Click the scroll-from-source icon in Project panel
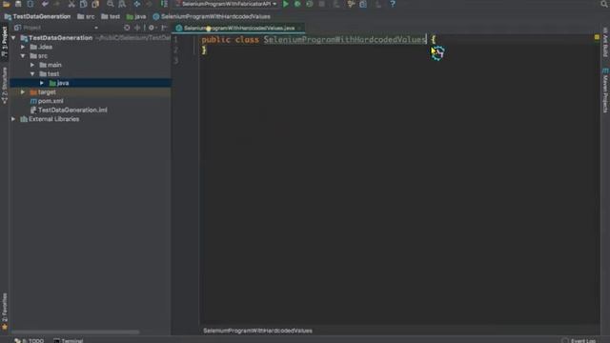Viewport: 610px width, 343px height. tap(127, 28)
